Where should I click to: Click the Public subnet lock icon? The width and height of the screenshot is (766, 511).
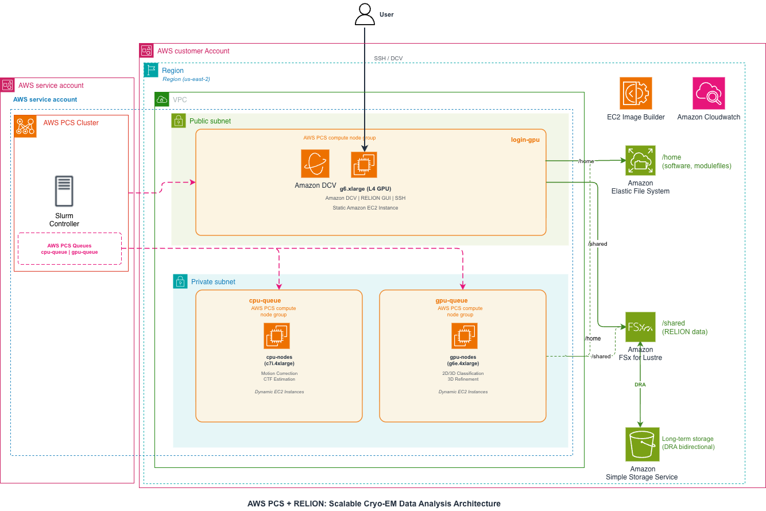click(x=179, y=121)
